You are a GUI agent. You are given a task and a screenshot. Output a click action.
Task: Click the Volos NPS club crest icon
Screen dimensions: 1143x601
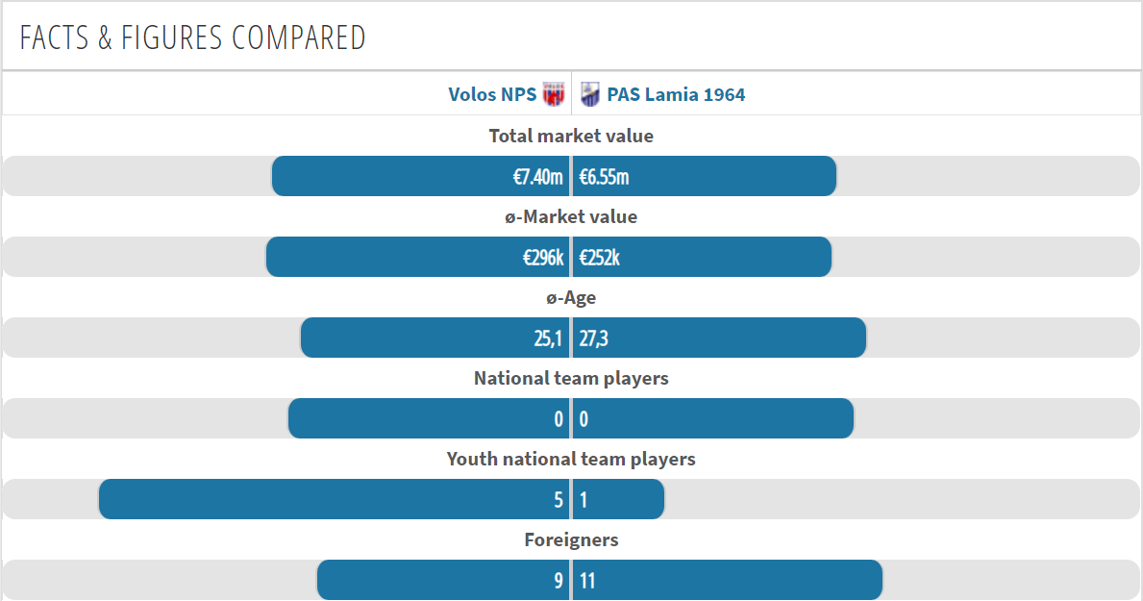pyautogui.click(x=554, y=94)
